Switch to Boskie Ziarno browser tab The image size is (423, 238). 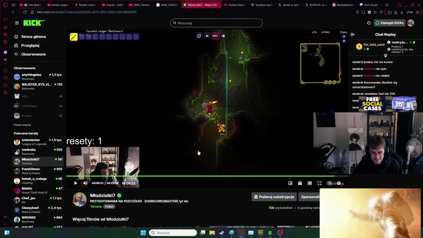click(x=85, y=5)
